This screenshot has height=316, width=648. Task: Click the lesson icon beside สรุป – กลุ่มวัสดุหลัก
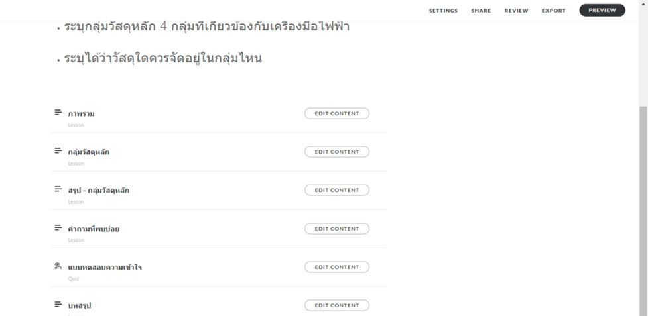pos(58,189)
